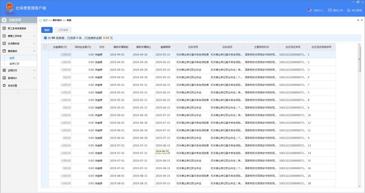Expand the 证明打印 menu section
The height and width of the screenshot is (193, 365).
34,70
